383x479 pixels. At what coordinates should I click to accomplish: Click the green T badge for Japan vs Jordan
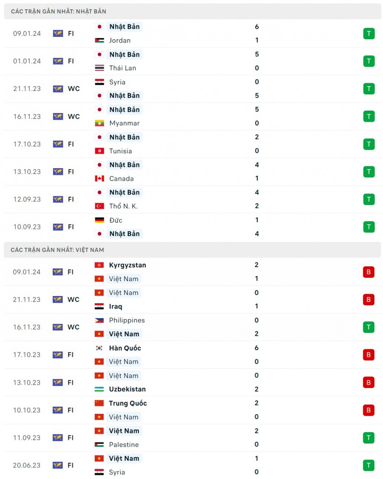369,34
